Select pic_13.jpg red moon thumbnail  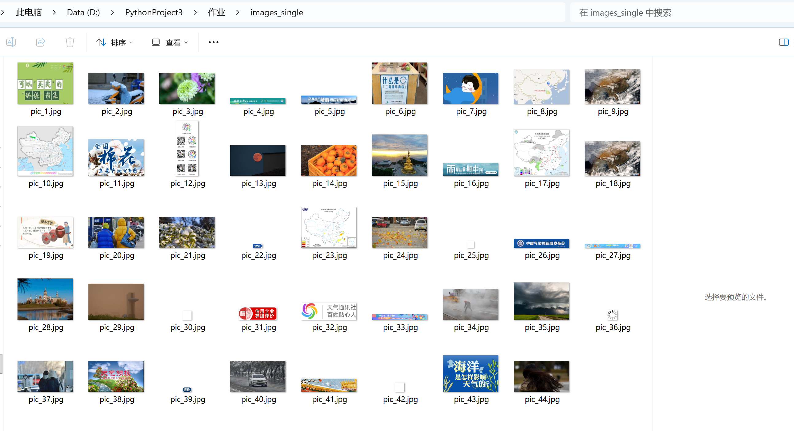[x=258, y=160]
